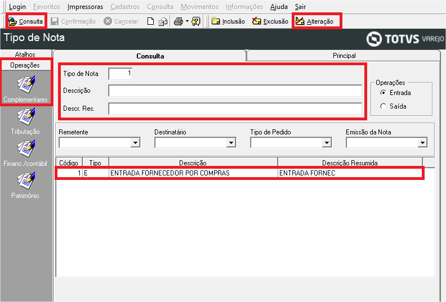Viewport: 446px width, 302px height.
Task: Click the Exclusão toolbar button
Action: point(270,21)
